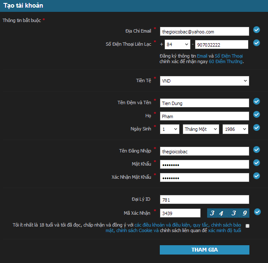Click the Tên Đăng Nhập username field
This screenshot has height=263, width=268.
205,151
